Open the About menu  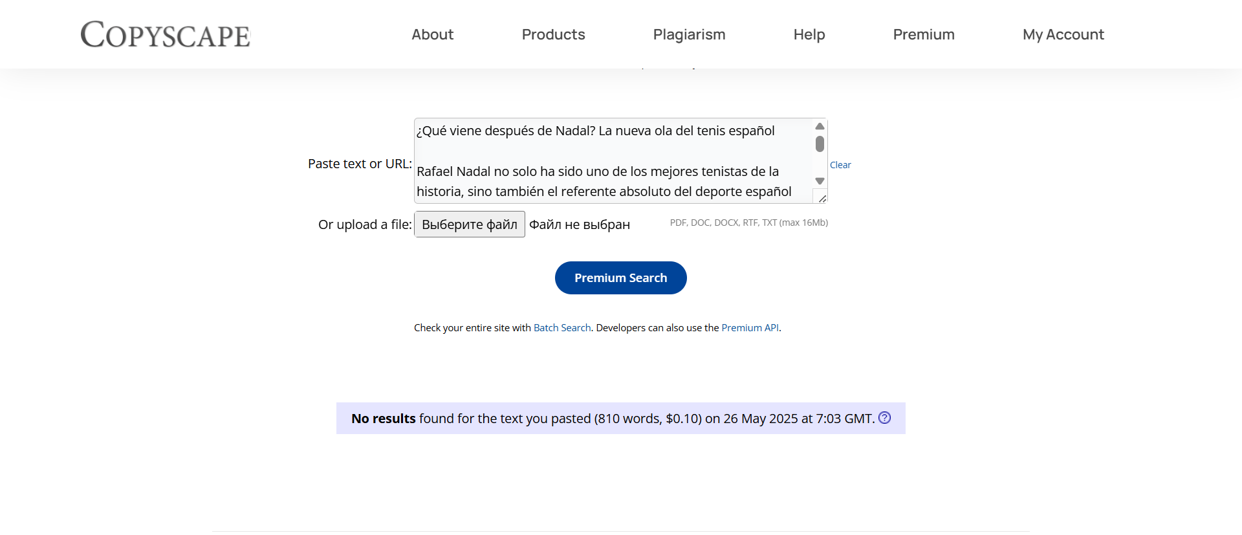pyautogui.click(x=432, y=34)
